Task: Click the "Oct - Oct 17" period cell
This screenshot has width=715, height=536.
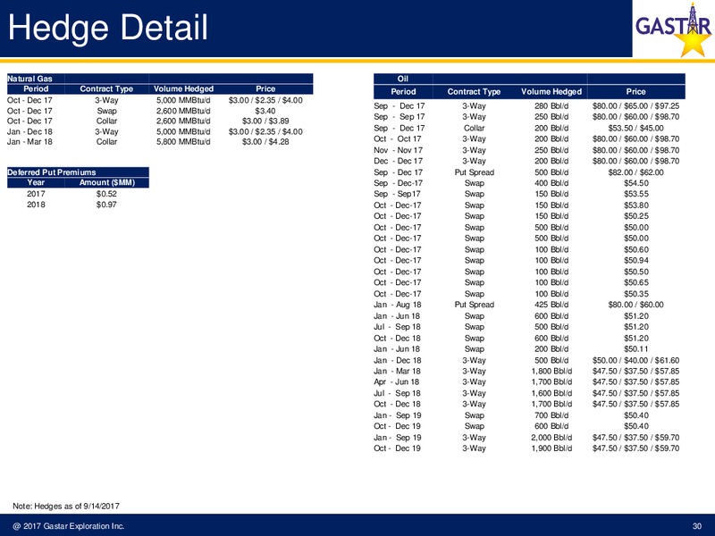Action: click(398, 139)
